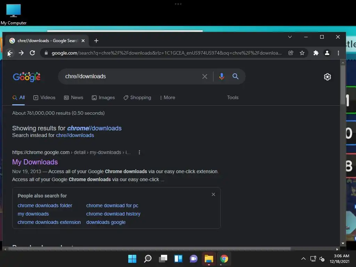Viewport: 356px width, 267px height.
Task: Open the Windows Start menu
Action: (132, 259)
